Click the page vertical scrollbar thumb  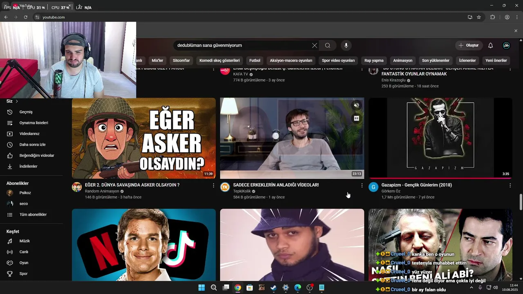(521, 201)
